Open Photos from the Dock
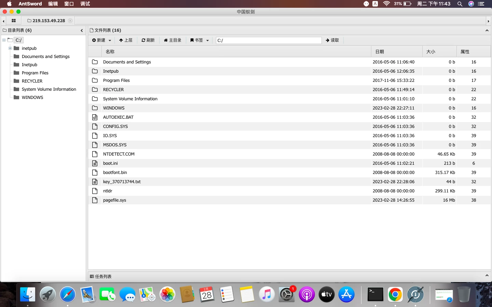Viewport: 492px width, 307px height. tap(167, 294)
